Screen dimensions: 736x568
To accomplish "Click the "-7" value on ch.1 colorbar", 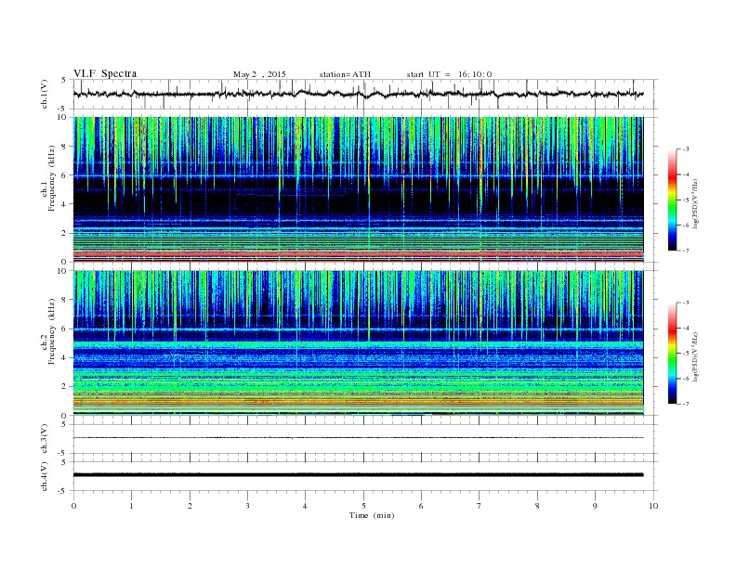I will 686,251.
